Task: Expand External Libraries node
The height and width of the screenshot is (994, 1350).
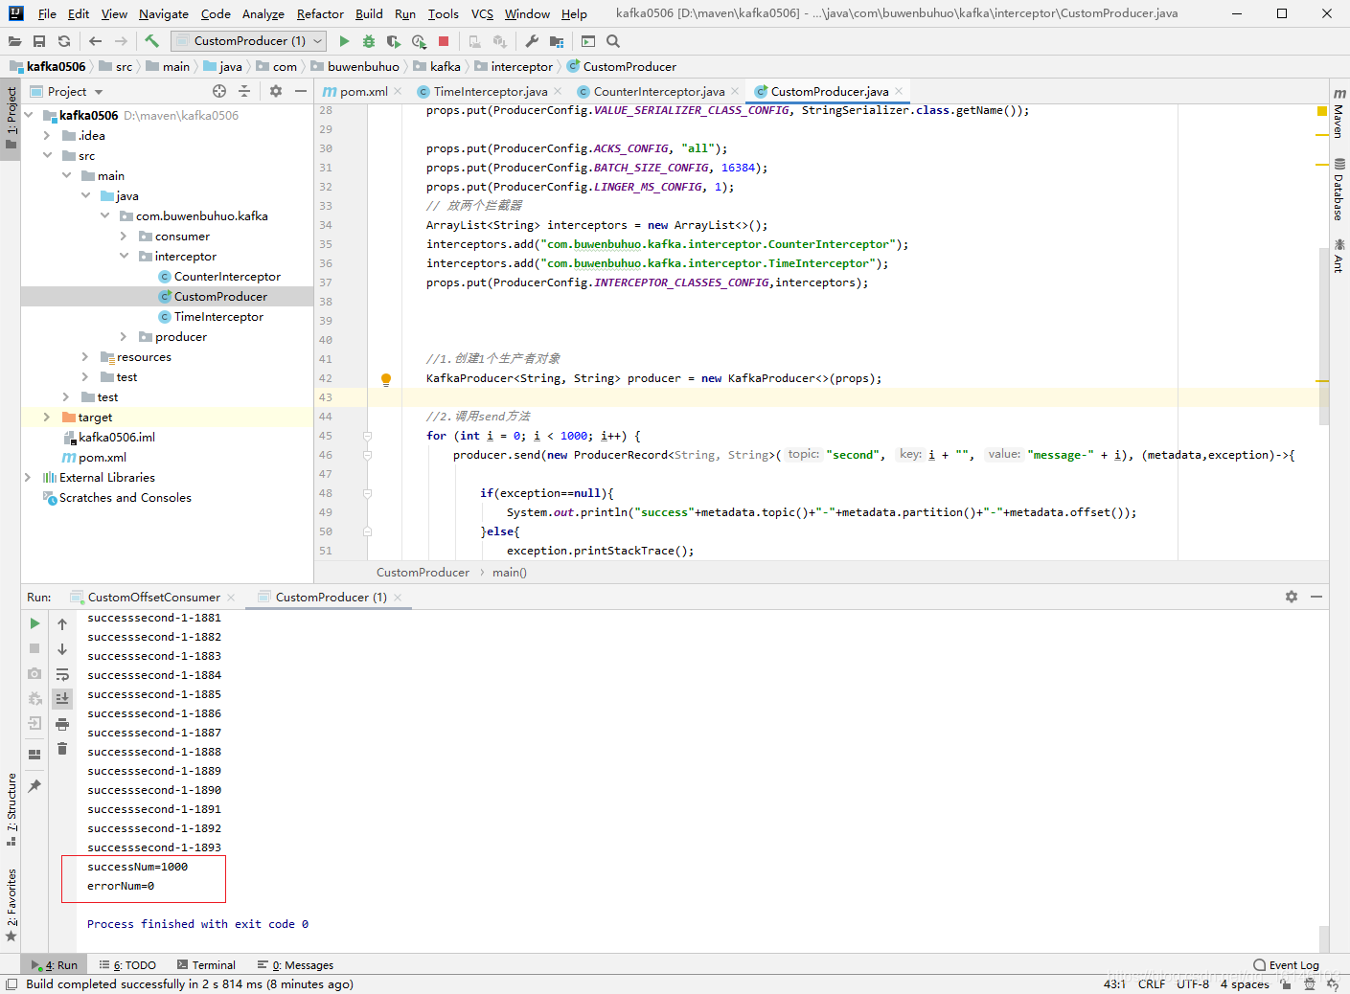Action: pyautogui.click(x=29, y=477)
